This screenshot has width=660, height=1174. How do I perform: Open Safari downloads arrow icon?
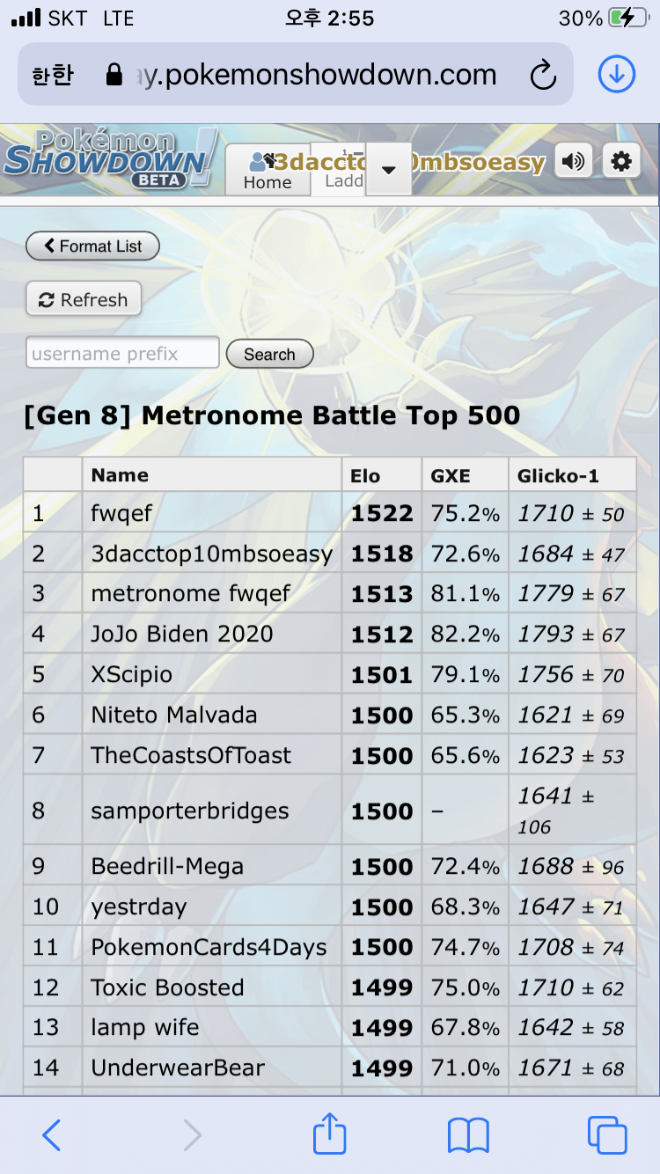click(x=616, y=75)
